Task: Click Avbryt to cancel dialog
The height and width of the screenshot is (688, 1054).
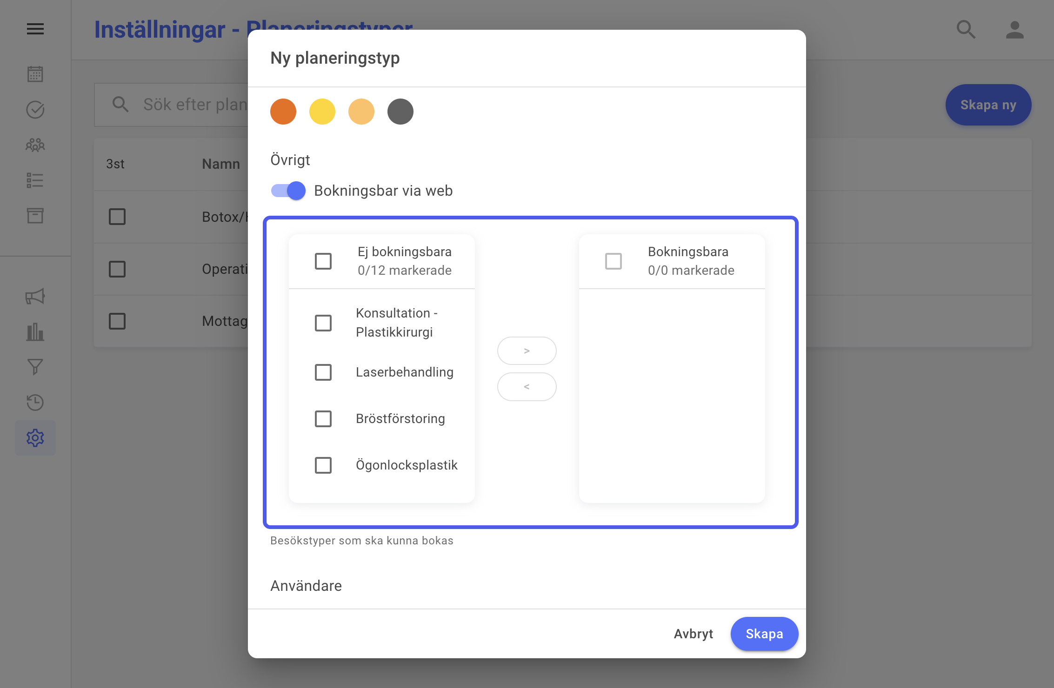Action: [x=694, y=634]
